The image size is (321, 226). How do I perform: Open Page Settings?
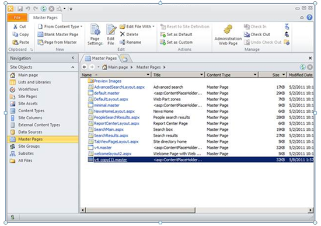coord(95,34)
